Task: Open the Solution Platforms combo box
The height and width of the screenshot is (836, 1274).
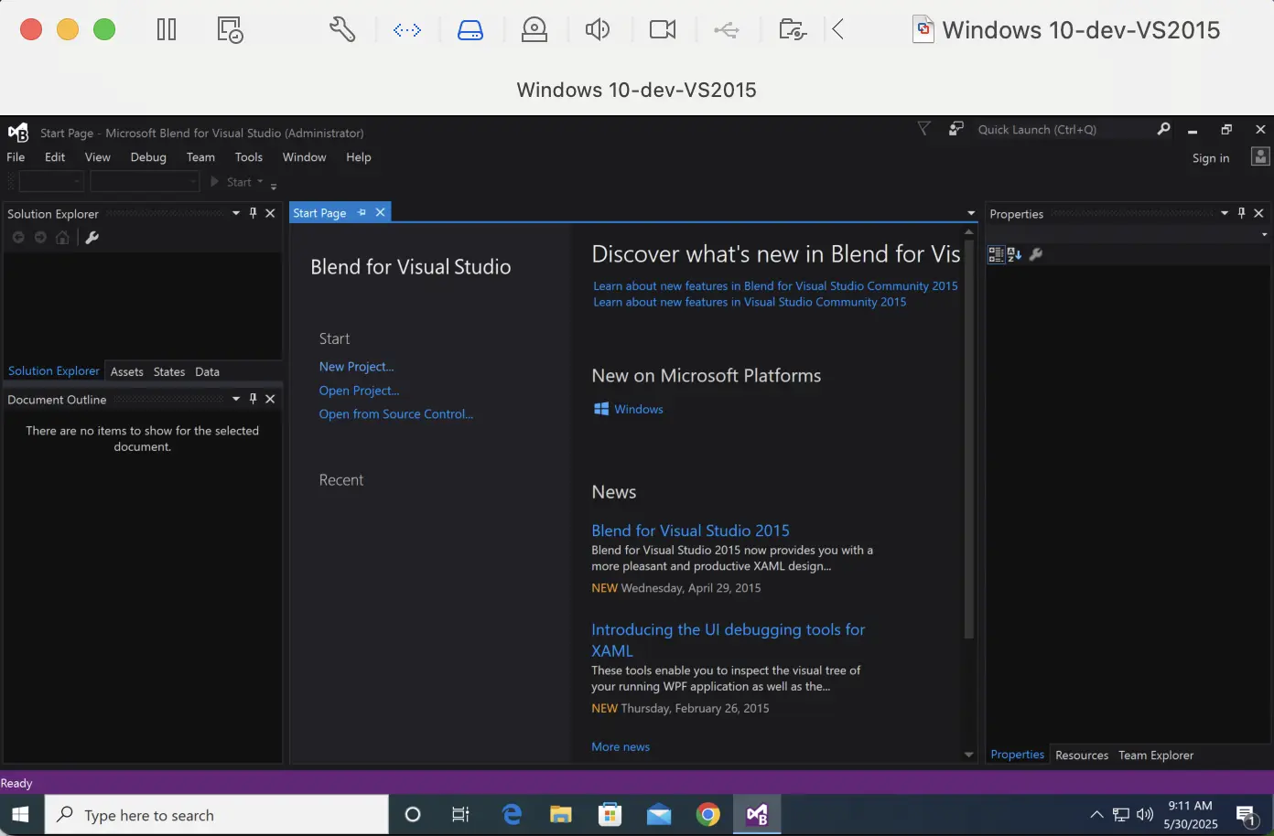Action: click(x=144, y=182)
